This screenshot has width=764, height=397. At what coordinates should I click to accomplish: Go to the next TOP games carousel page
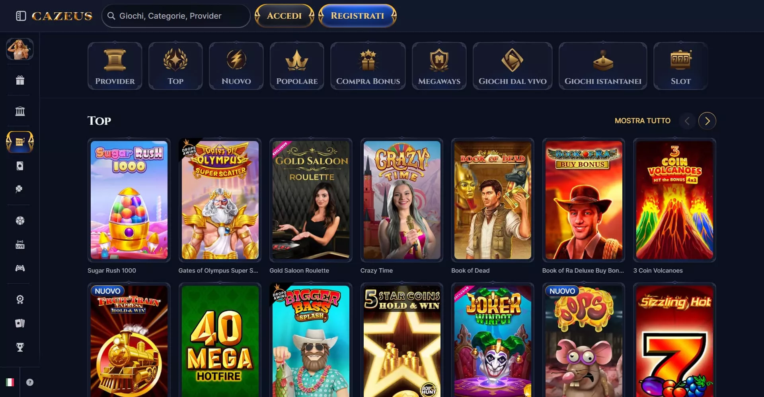tap(707, 121)
